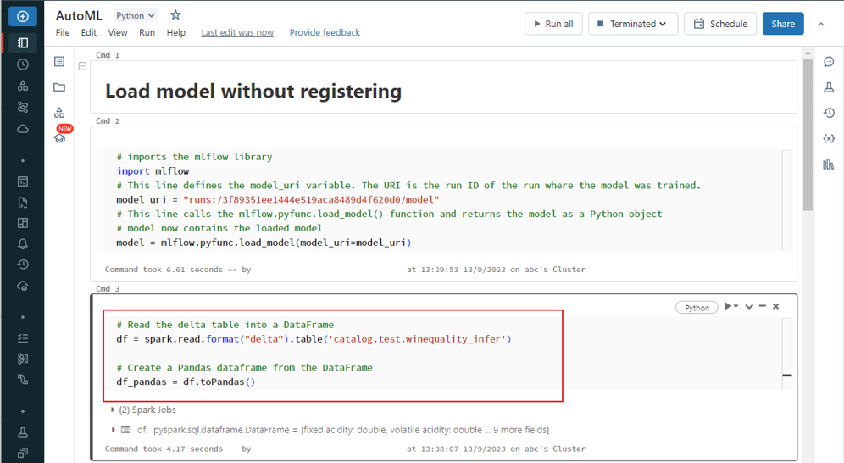Open the File menu
Image resolution: width=844 pixels, height=463 pixels.
click(x=63, y=32)
